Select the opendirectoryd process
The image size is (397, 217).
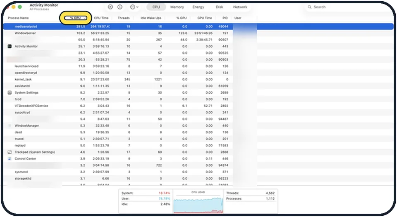point(198,73)
